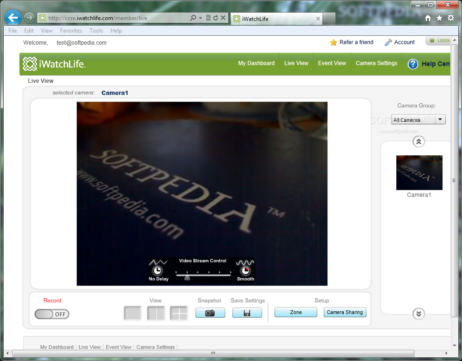The image size is (462, 361).
Task: Click the test@softpedia.com welcome text
Action: tap(82, 43)
